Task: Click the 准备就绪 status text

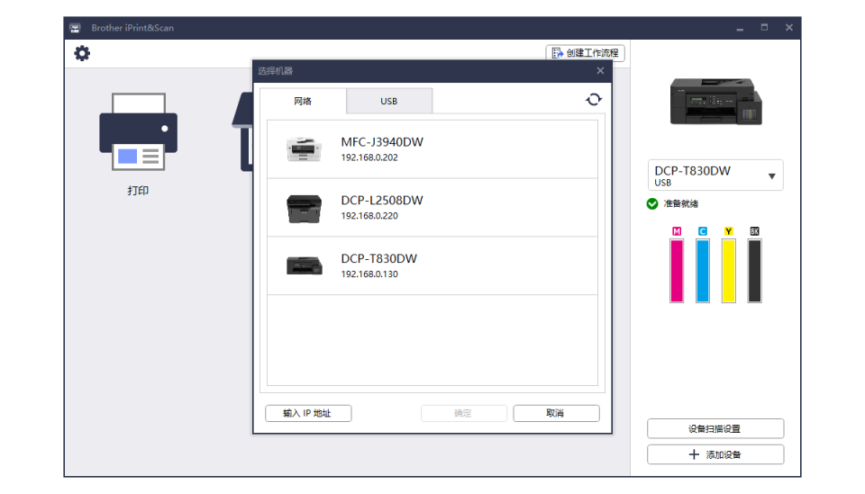Action: [x=681, y=203]
